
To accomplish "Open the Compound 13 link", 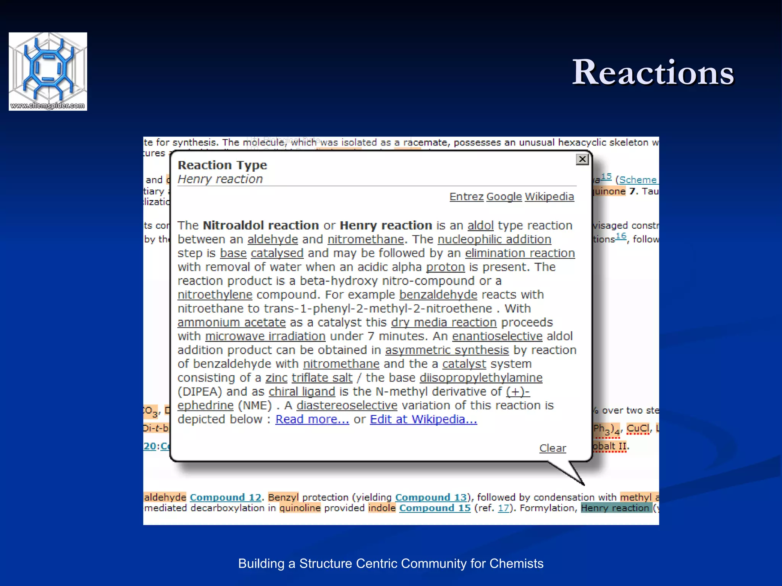I will (431, 497).
